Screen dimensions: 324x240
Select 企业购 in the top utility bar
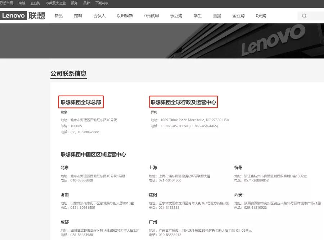tap(35, 3)
